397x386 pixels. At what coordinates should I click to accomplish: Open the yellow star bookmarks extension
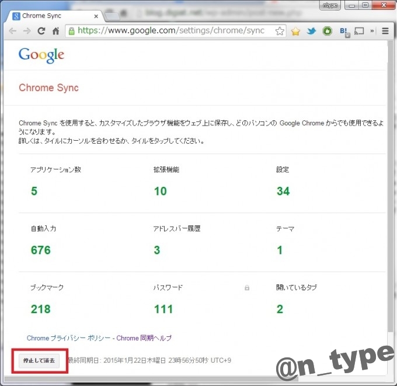(x=295, y=31)
